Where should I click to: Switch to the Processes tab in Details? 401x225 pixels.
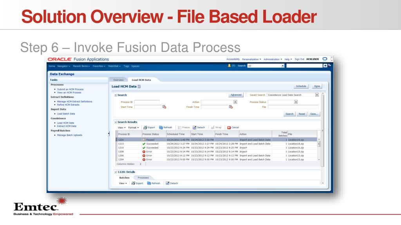(143, 178)
